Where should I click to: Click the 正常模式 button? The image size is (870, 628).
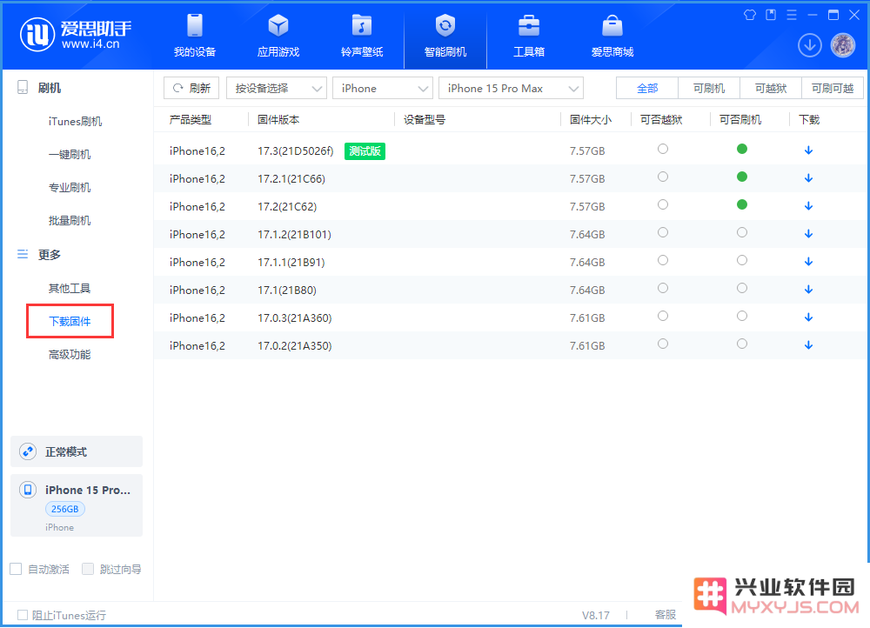coord(77,451)
